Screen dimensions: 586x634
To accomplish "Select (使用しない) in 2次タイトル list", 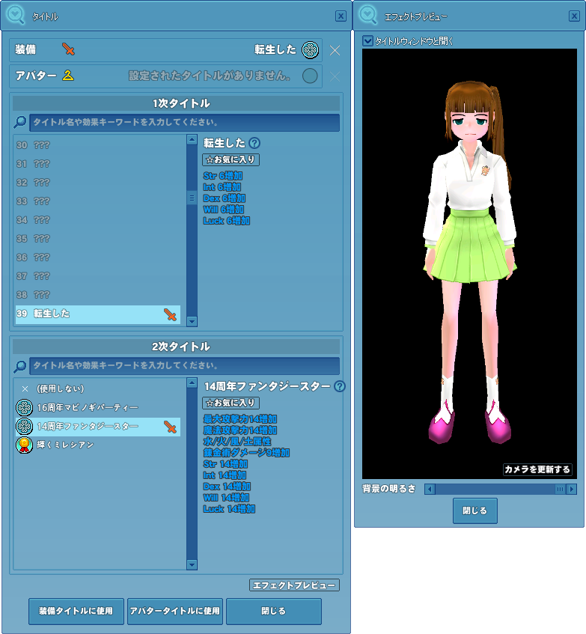I will pos(98,389).
